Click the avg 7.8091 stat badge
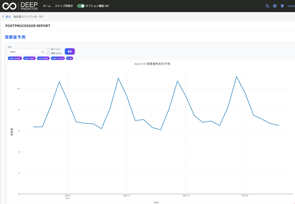 (29, 58)
